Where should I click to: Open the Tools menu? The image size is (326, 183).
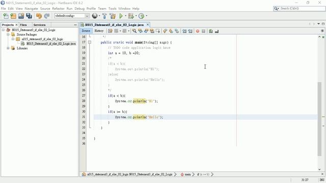point(112,9)
